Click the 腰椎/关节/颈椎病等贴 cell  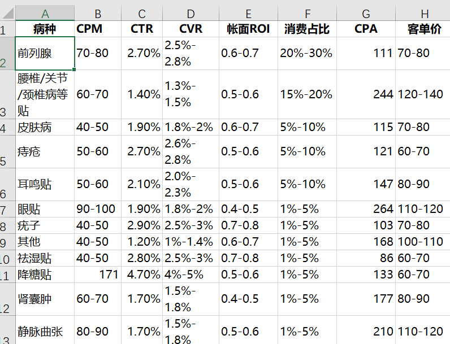[x=45, y=94]
